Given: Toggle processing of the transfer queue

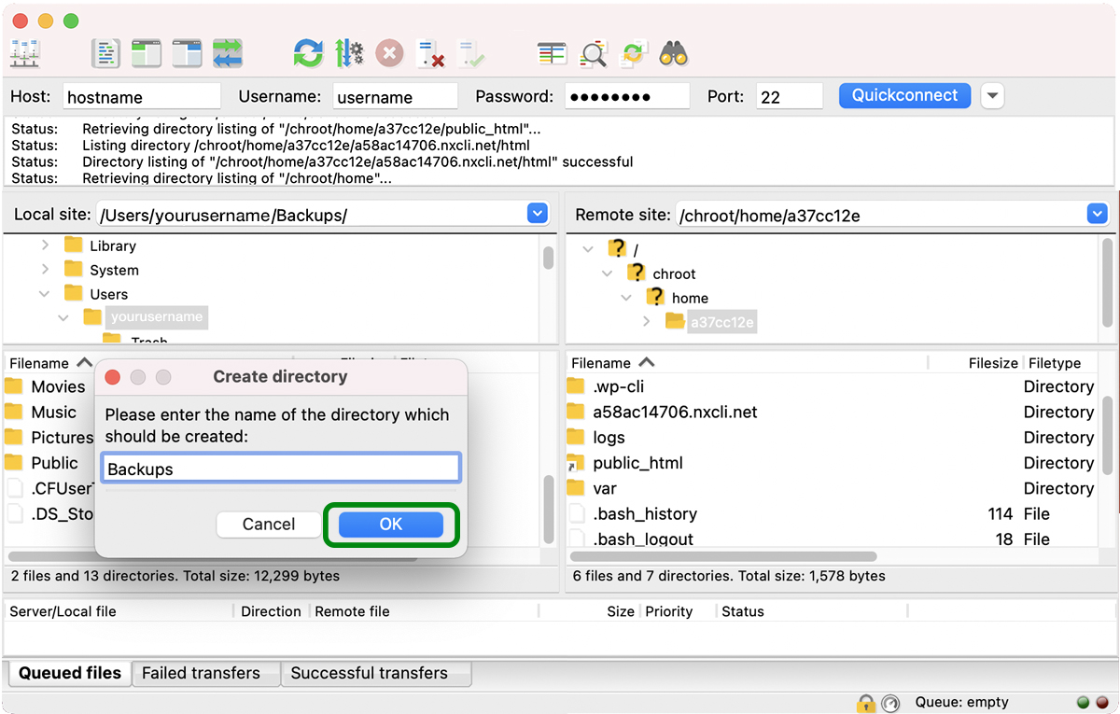Looking at the screenshot, I should point(349,53).
